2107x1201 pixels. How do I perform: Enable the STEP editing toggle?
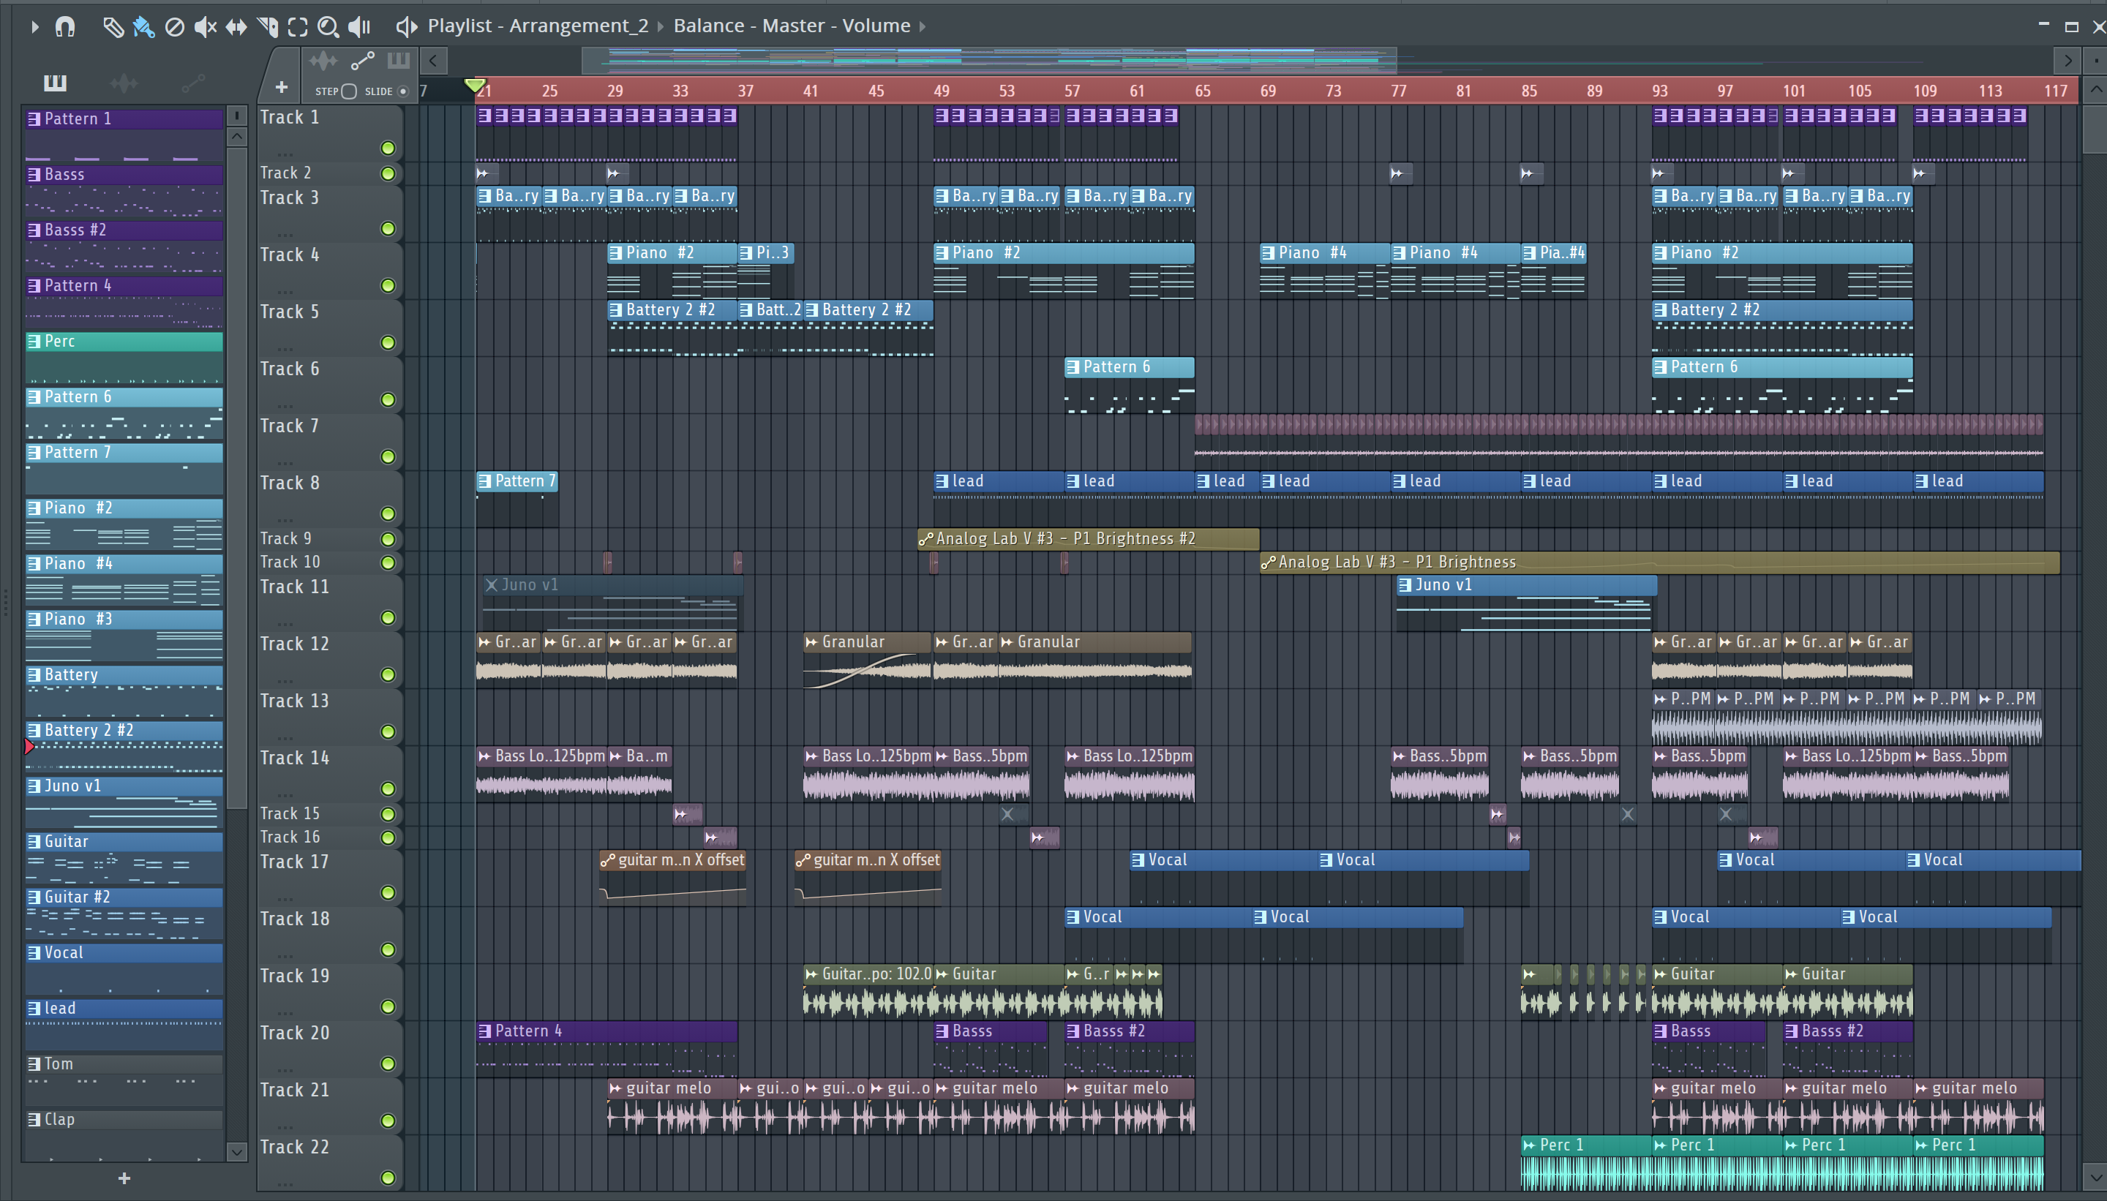(349, 91)
